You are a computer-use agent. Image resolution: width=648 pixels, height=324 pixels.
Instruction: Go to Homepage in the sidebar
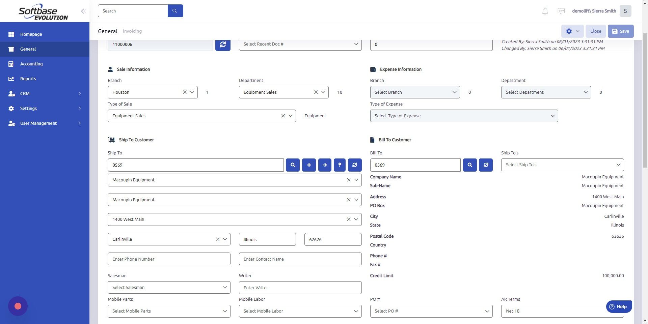45,34
